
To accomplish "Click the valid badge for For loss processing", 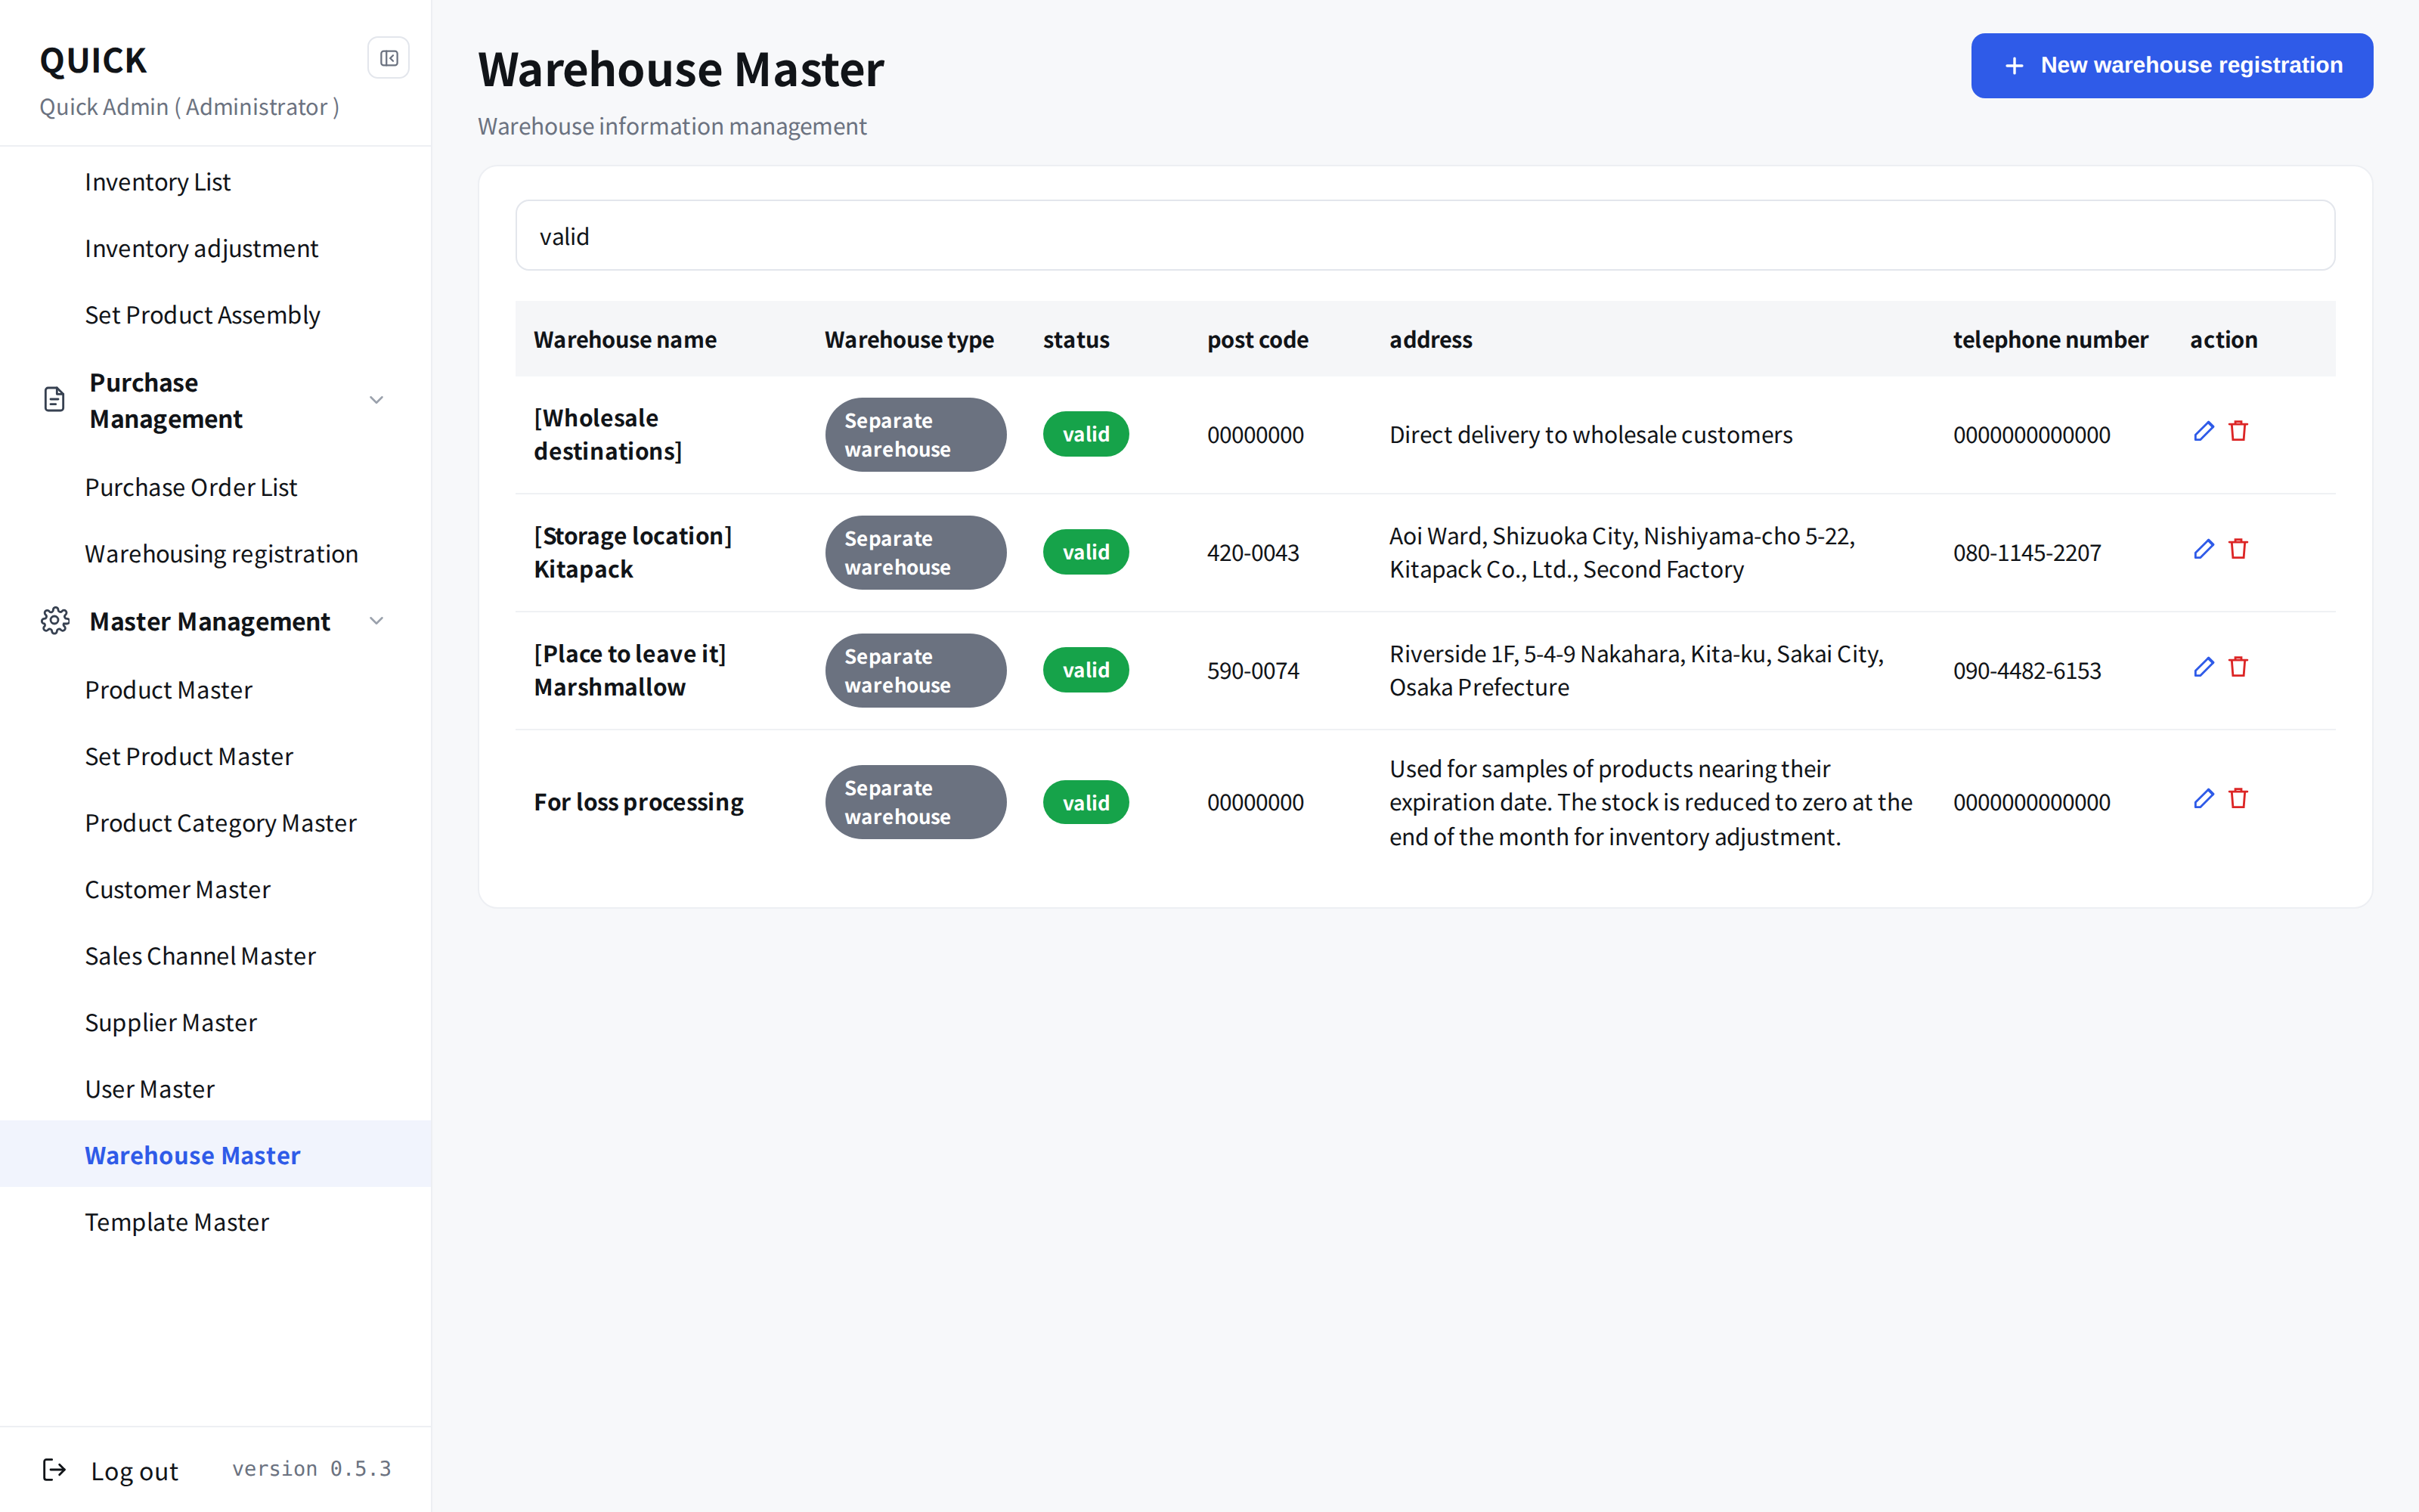I will point(1086,802).
